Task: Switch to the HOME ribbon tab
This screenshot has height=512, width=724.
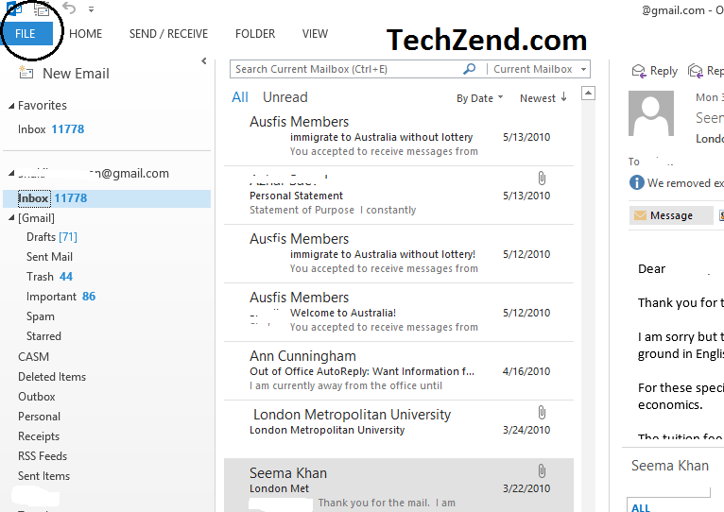Action: [x=85, y=34]
